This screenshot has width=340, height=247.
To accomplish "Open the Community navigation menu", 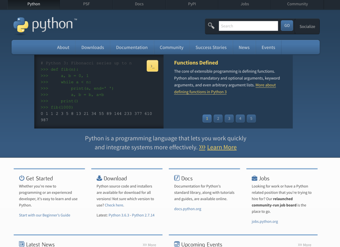I will pyautogui.click(x=171, y=47).
